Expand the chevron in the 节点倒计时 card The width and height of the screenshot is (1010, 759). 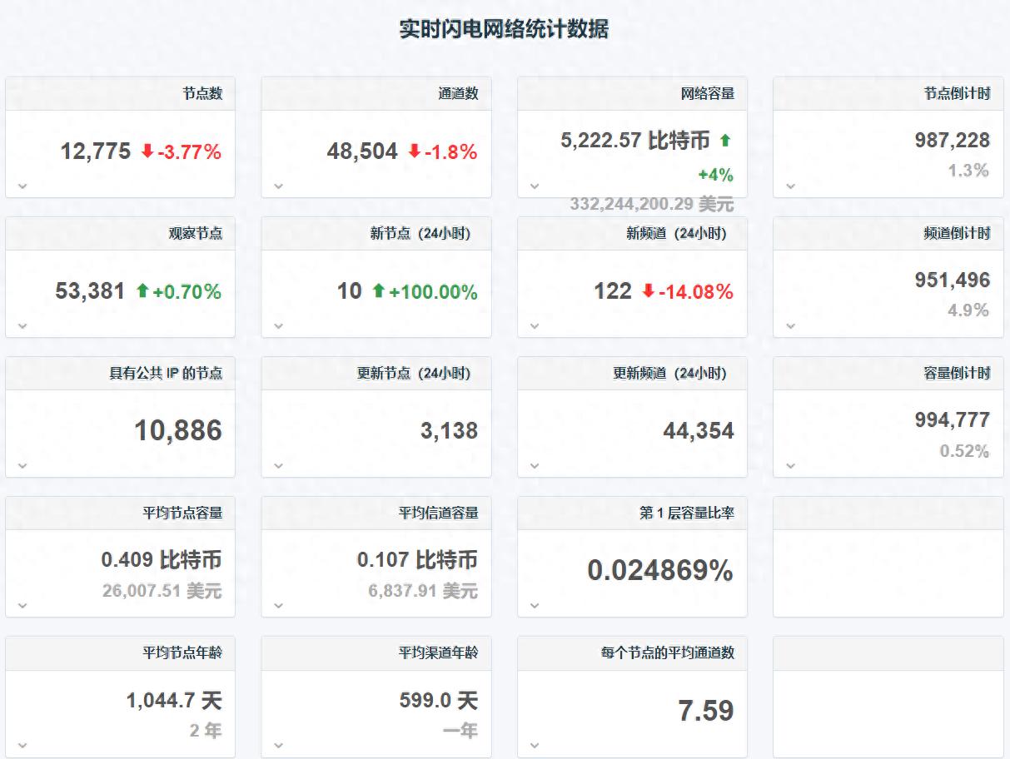click(791, 186)
